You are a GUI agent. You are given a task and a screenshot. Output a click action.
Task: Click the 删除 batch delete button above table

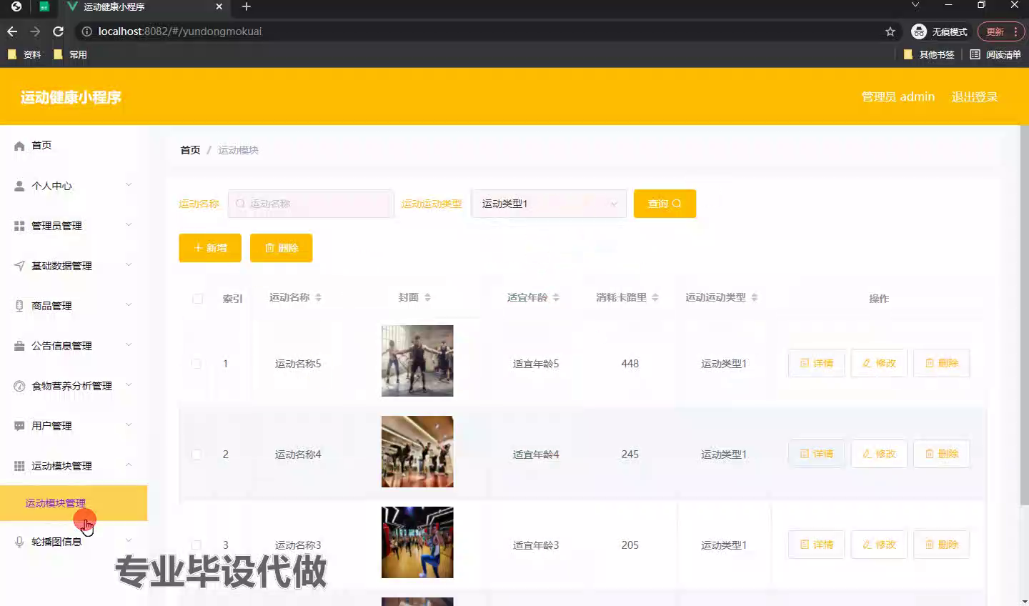tap(282, 248)
